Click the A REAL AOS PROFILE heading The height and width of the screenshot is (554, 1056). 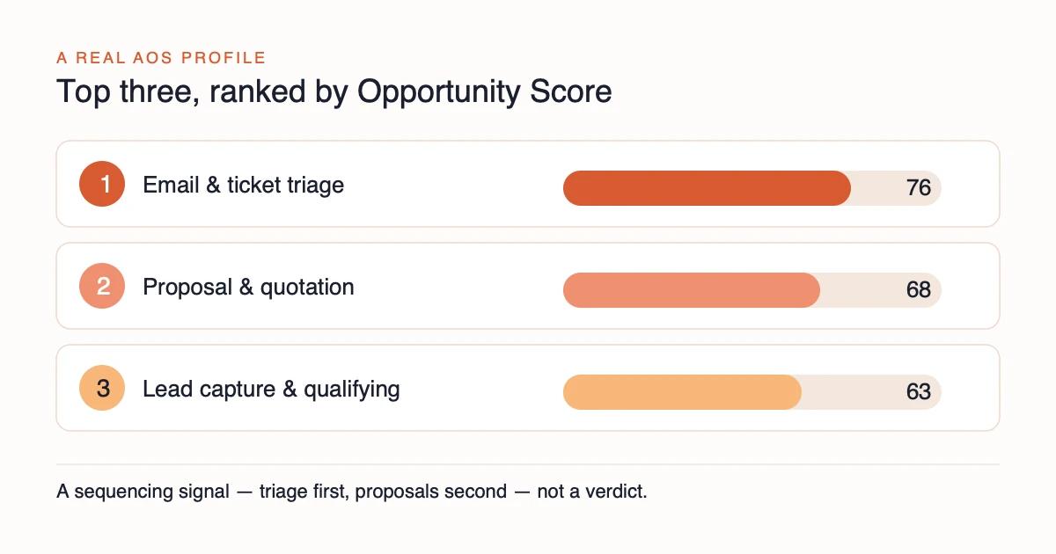[161, 58]
